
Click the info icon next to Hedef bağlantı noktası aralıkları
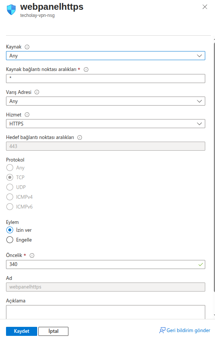click(x=80, y=138)
